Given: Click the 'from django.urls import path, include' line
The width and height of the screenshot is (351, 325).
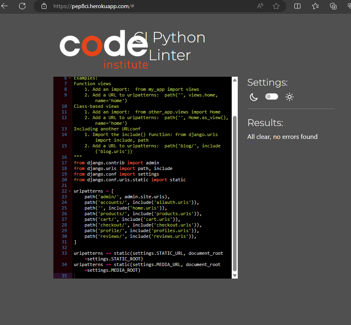Looking at the screenshot, I should 123,168.
